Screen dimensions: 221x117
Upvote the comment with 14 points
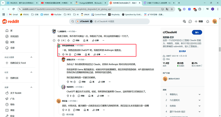tap(68, 82)
